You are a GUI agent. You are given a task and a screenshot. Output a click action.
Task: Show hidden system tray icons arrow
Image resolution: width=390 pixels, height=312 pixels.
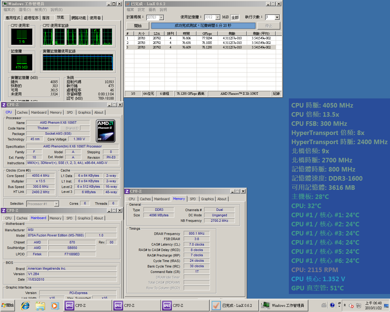(345, 305)
